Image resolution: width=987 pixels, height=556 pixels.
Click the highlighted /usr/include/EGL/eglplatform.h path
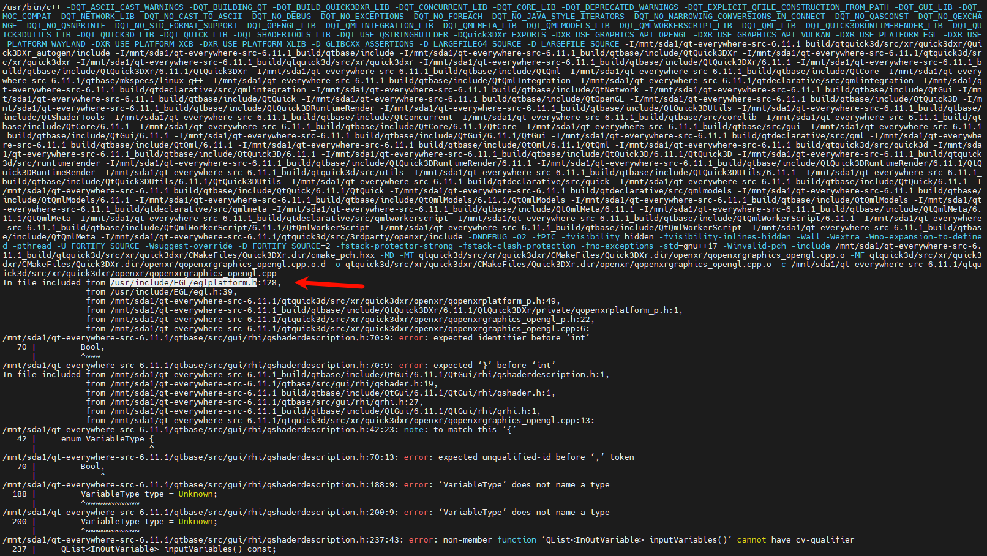tap(184, 282)
